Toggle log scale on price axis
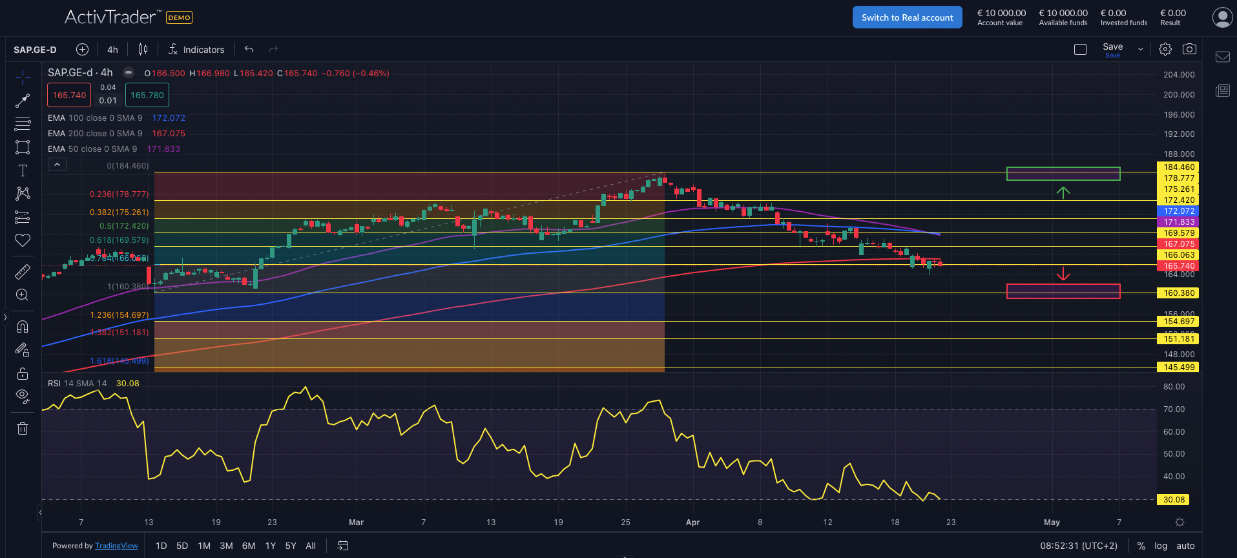Image resolution: width=1237 pixels, height=558 pixels. (x=1161, y=546)
